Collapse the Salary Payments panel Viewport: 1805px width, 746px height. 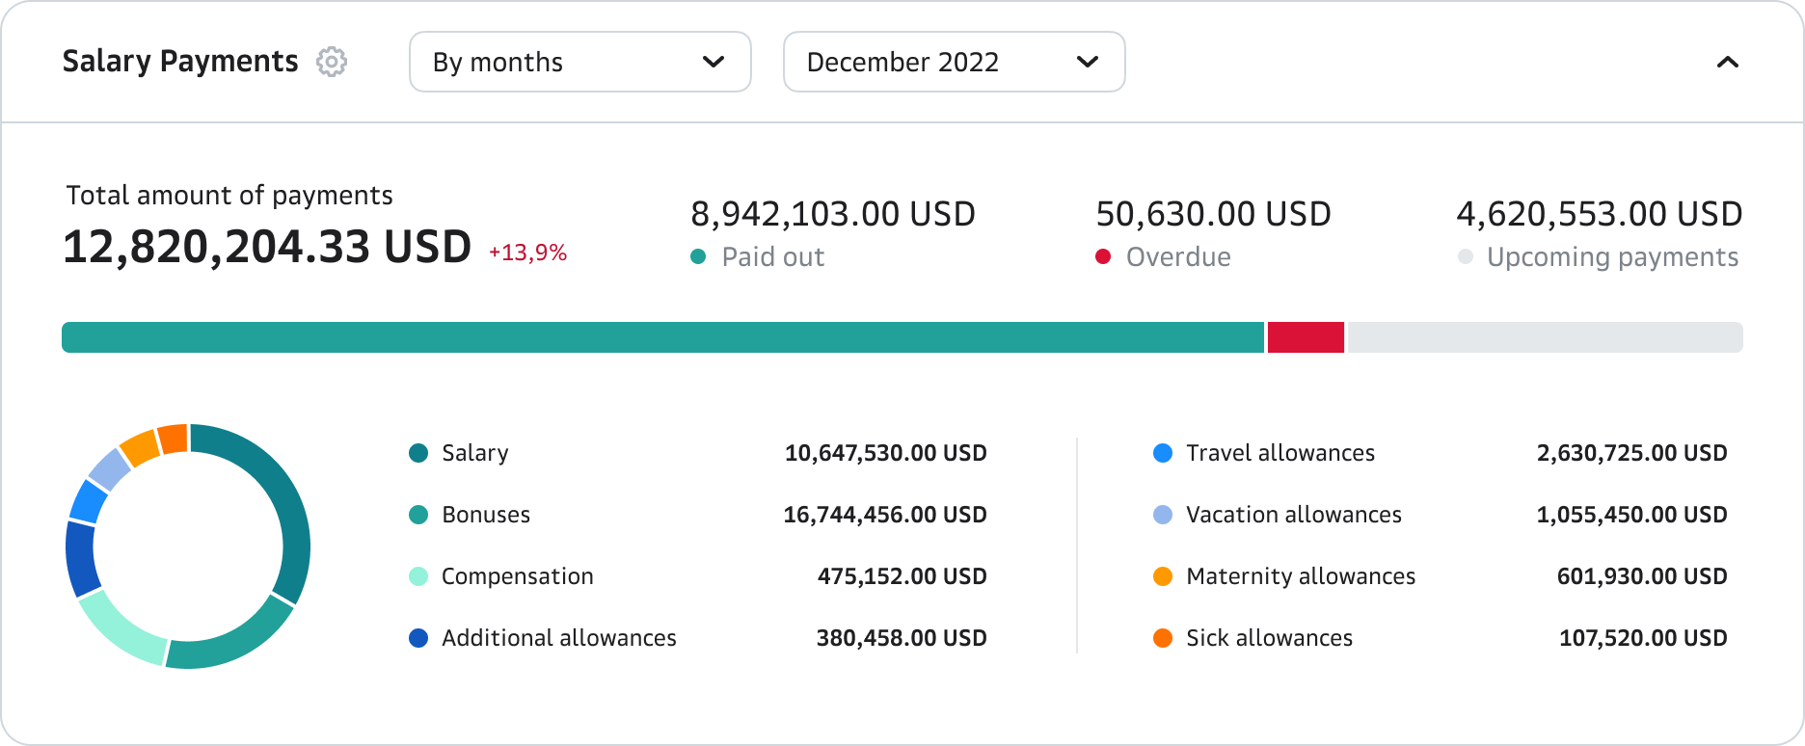point(1727,63)
